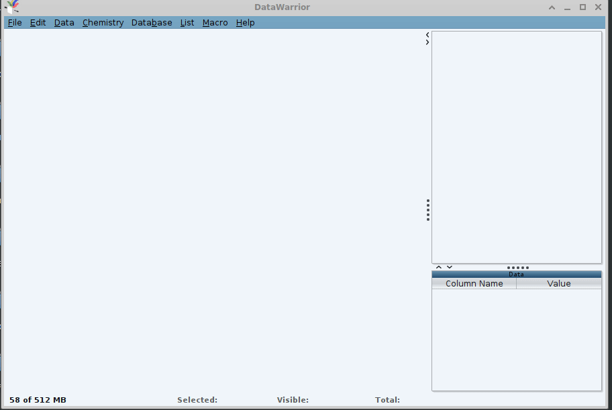Click the vertical divider's dotted grip handle

coord(428,210)
